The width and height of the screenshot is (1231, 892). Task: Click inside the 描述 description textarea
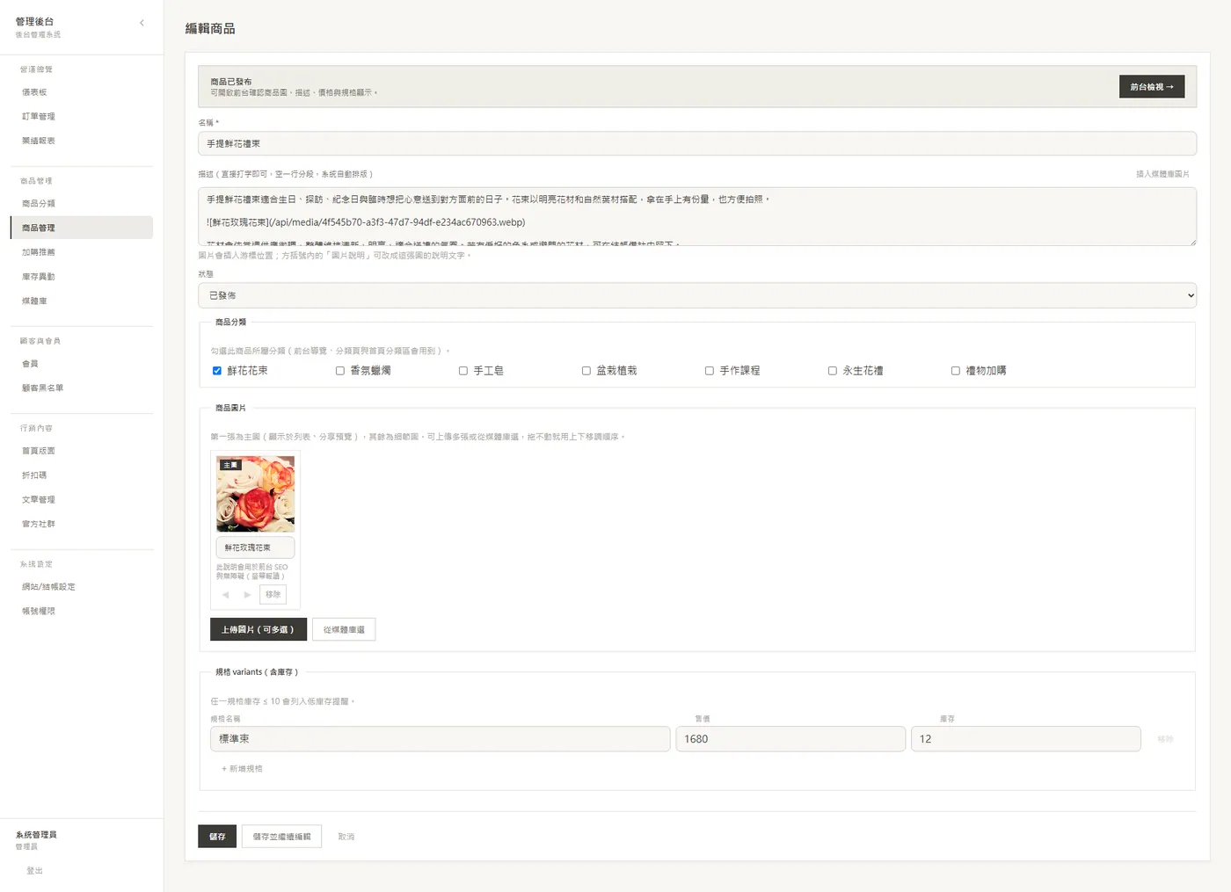(x=697, y=216)
